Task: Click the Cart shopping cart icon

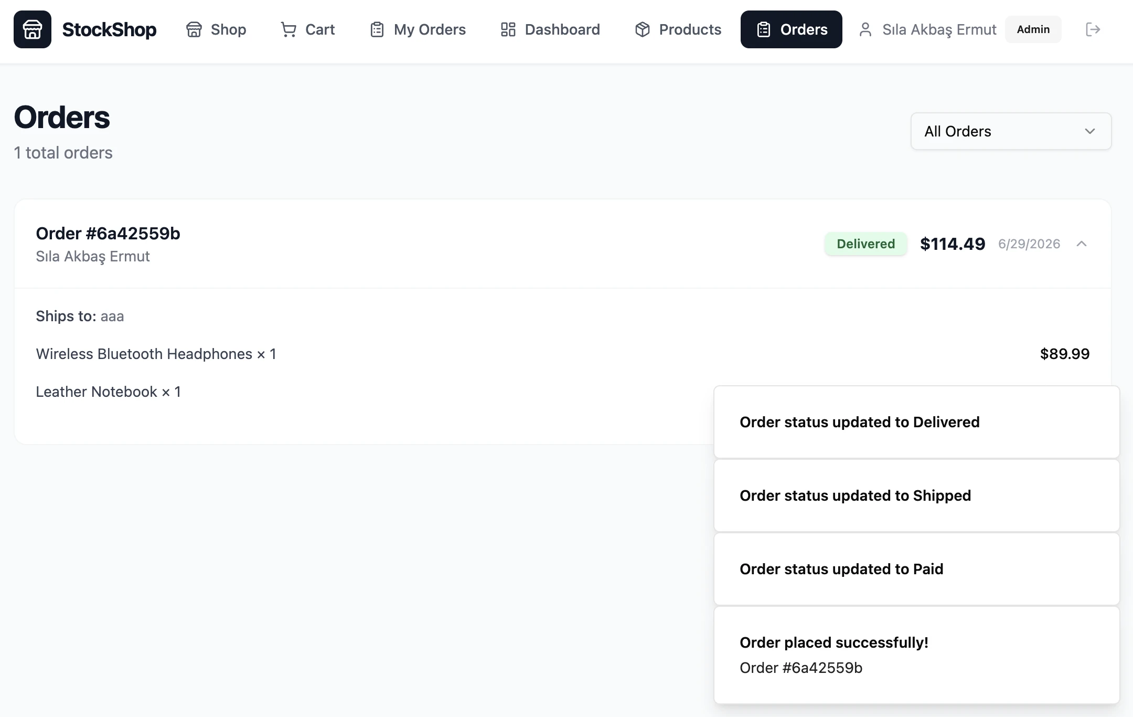Action: point(288,29)
